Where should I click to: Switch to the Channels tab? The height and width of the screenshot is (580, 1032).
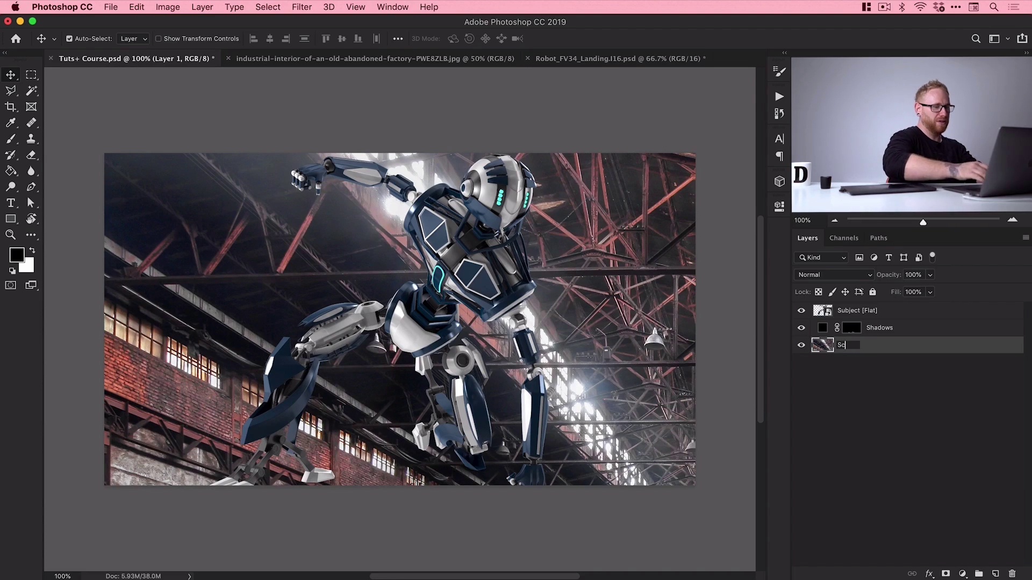click(x=844, y=237)
